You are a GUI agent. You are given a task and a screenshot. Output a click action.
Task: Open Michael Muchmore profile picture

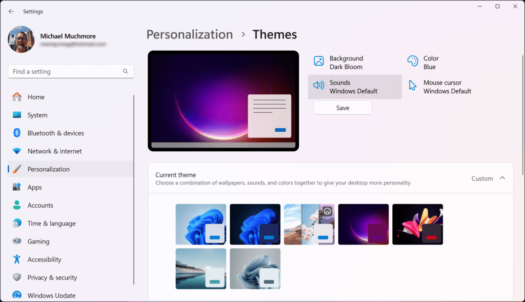coord(21,39)
